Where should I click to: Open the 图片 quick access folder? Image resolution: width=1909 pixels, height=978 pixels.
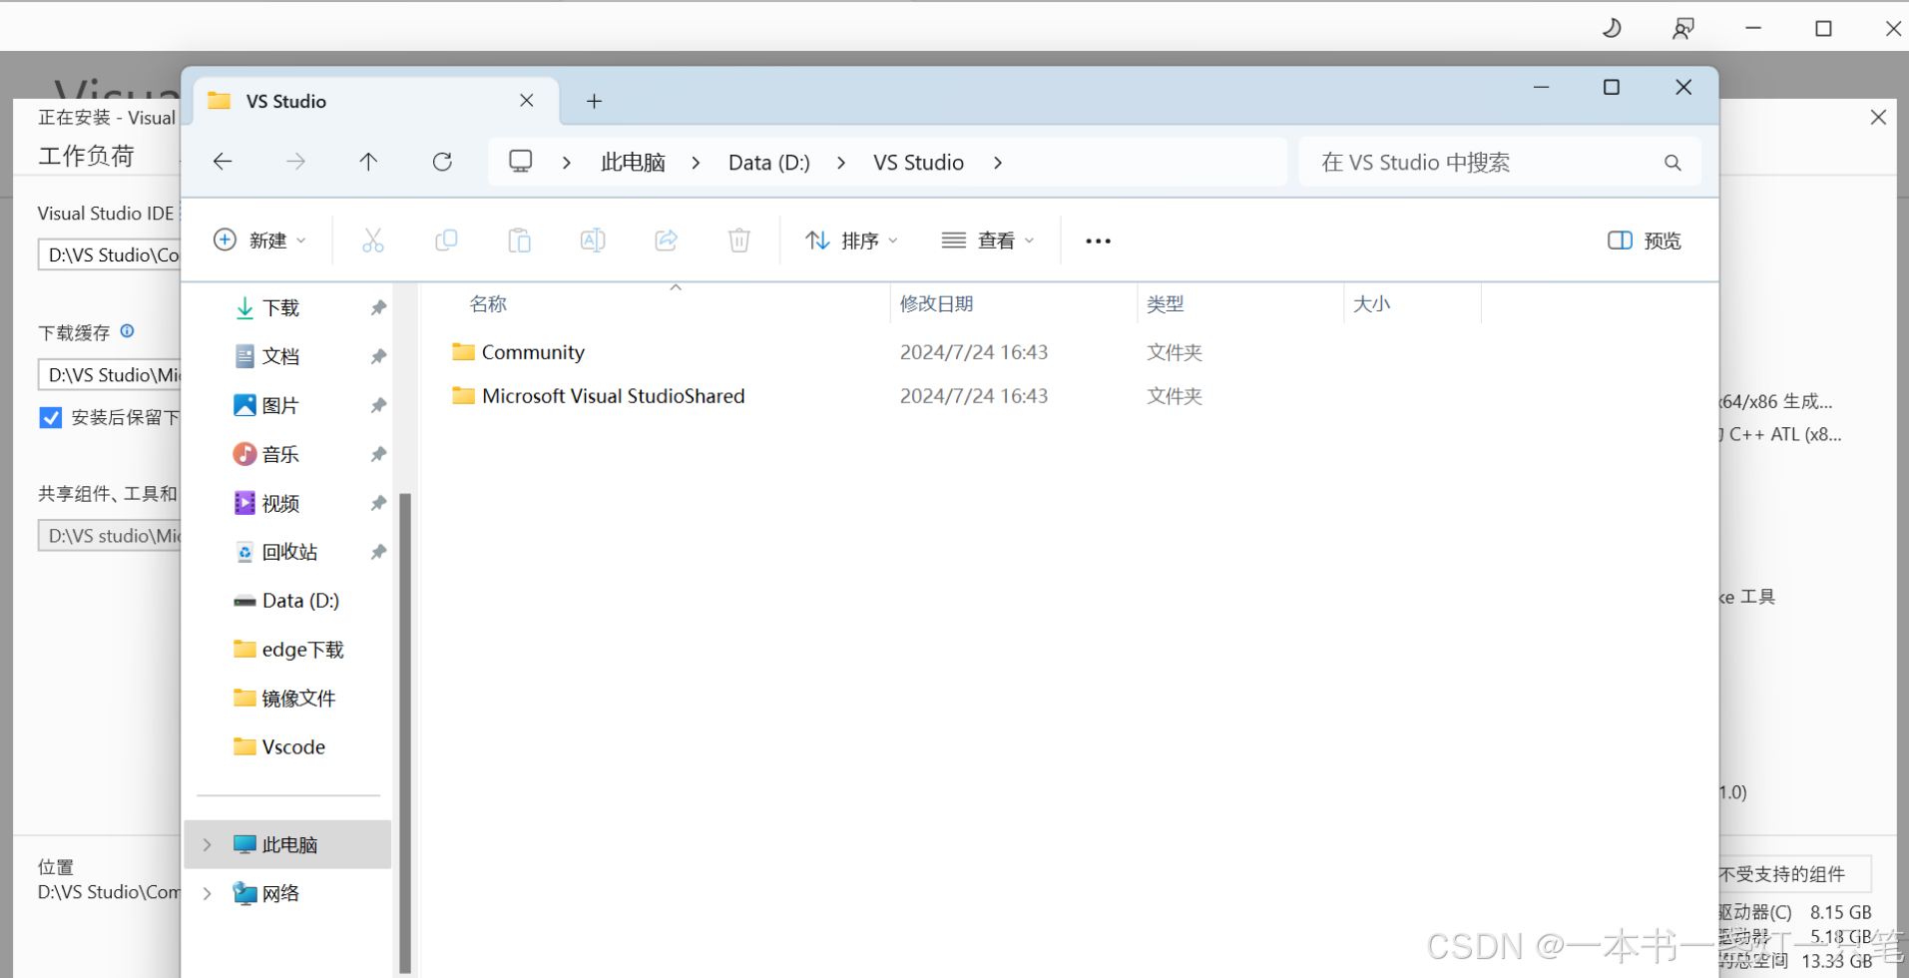(x=280, y=405)
